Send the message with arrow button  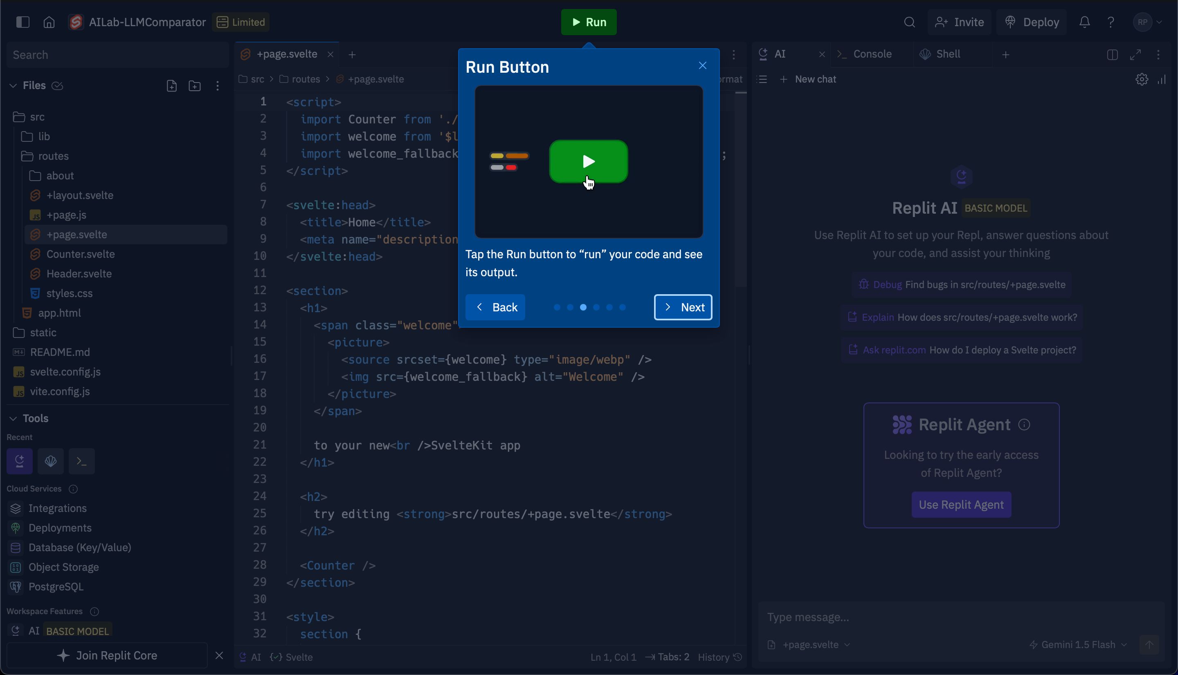1149,644
